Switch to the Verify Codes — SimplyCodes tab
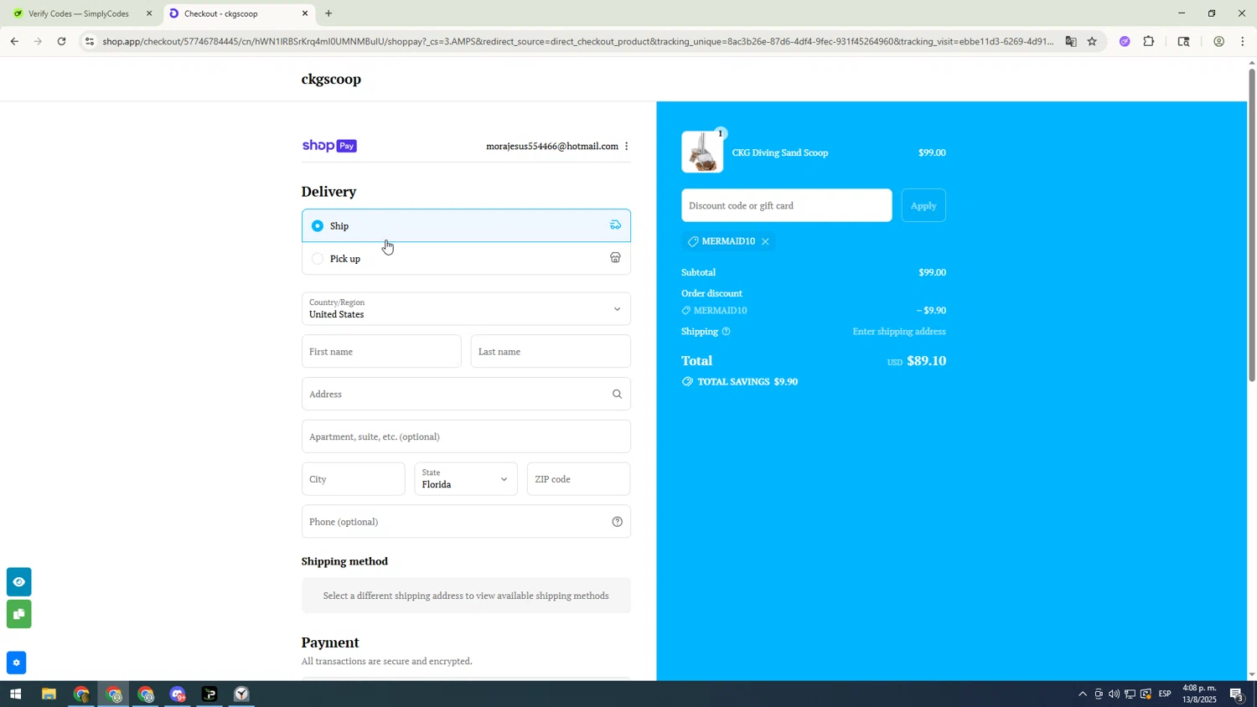 [78, 13]
